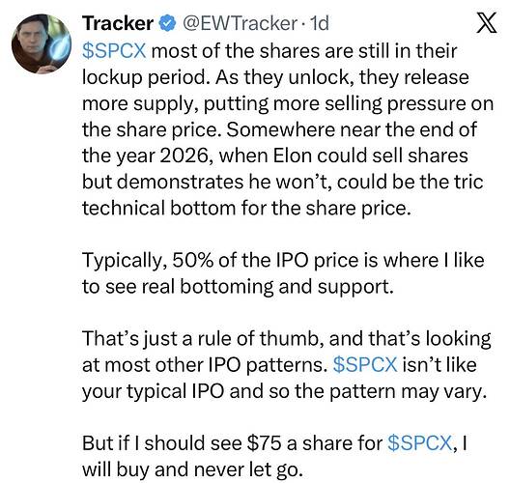510x483 pixels.
Task: Click the phrase "bottoming and support"
Action: [x=285, y=288]
